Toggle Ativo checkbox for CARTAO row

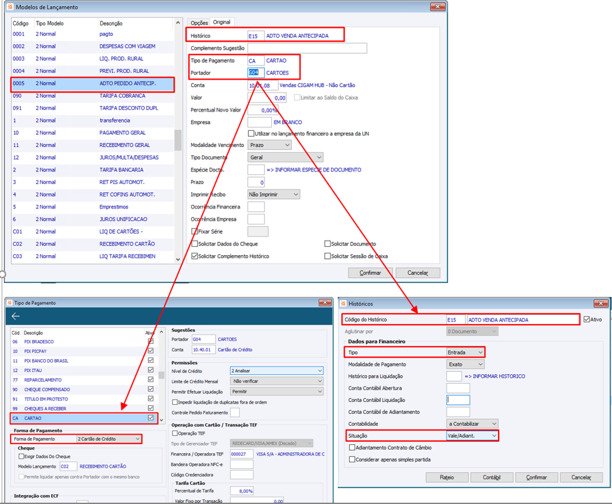coord(151,418)
